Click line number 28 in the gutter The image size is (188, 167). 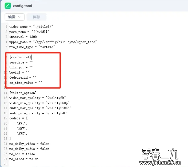[5, 164]
